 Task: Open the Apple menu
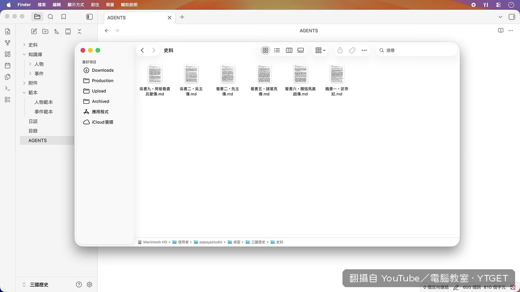point(9,5)
